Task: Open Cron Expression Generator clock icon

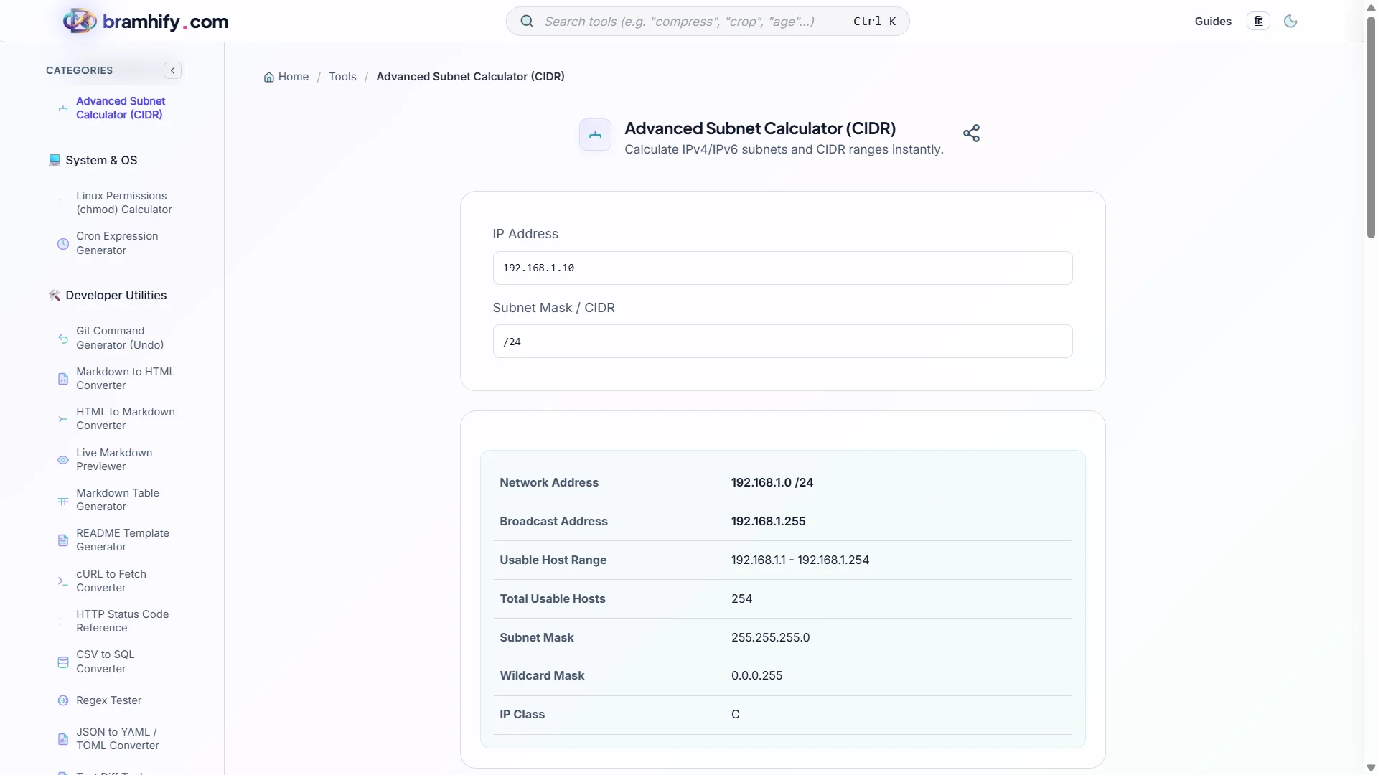Action: coord(63,244)
